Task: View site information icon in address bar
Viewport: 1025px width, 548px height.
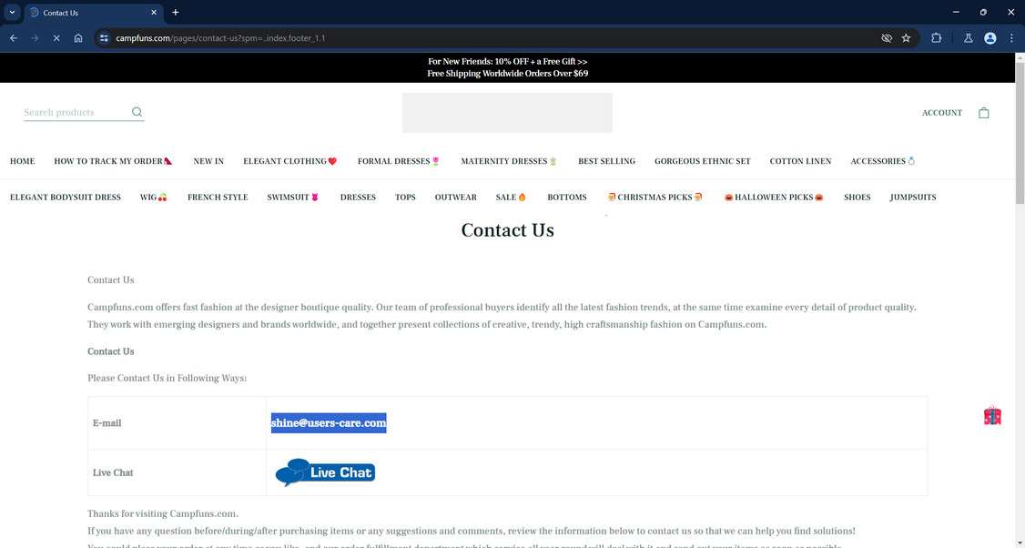Action: [x=104, y=38]
